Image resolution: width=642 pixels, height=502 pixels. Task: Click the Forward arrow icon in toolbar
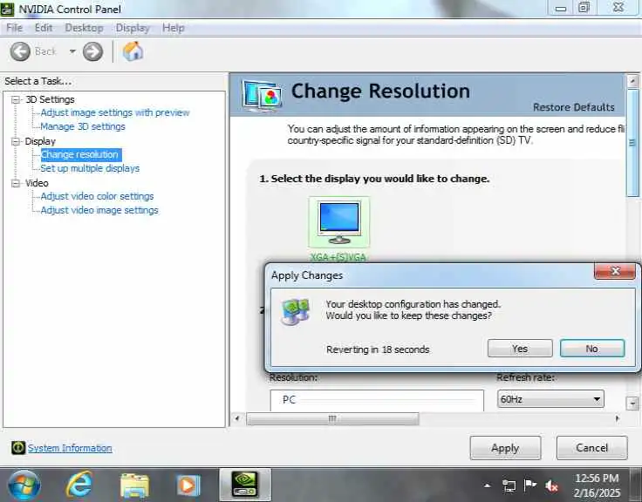93,51
